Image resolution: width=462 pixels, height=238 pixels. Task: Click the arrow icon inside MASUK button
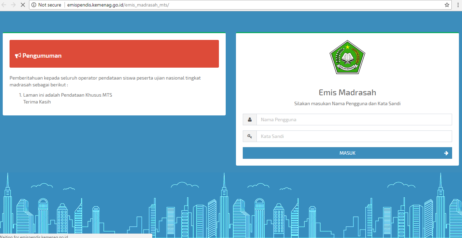click(446, 153)
